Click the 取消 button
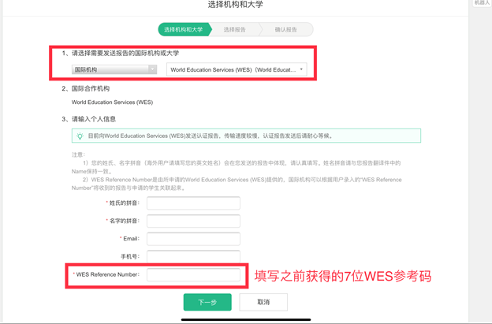492x324 pixels. tap(263, 302)
